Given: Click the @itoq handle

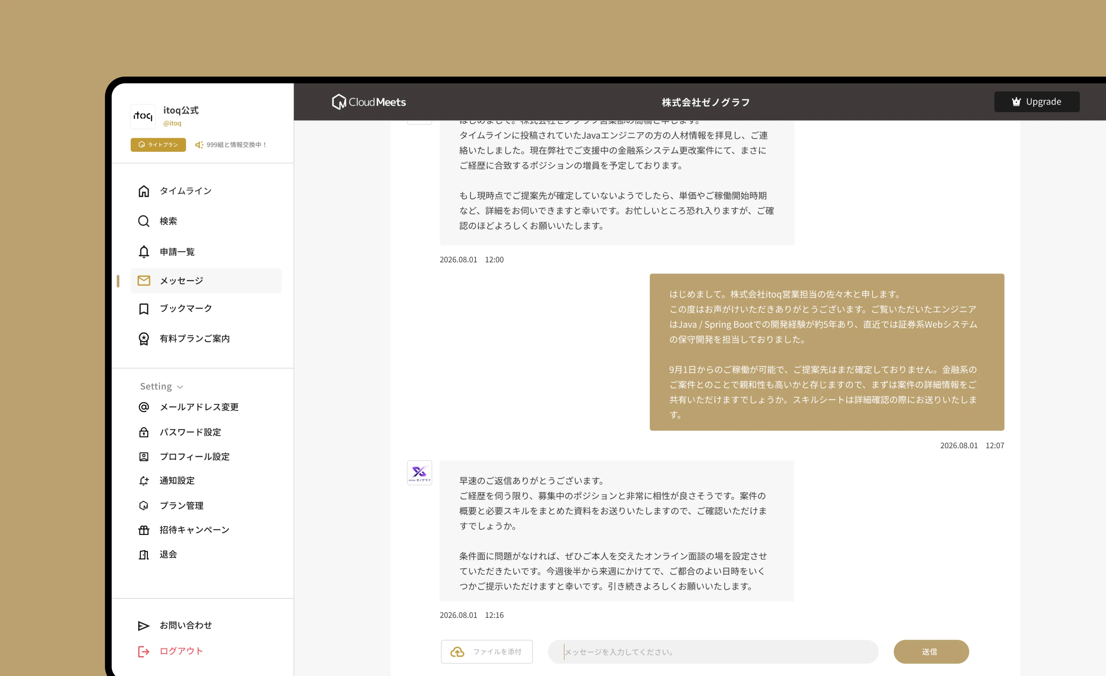Looking at the screenshot, I should (172, 123).
